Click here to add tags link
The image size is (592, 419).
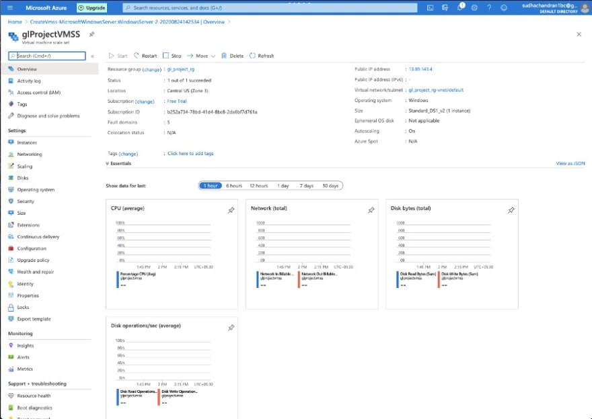190,153
